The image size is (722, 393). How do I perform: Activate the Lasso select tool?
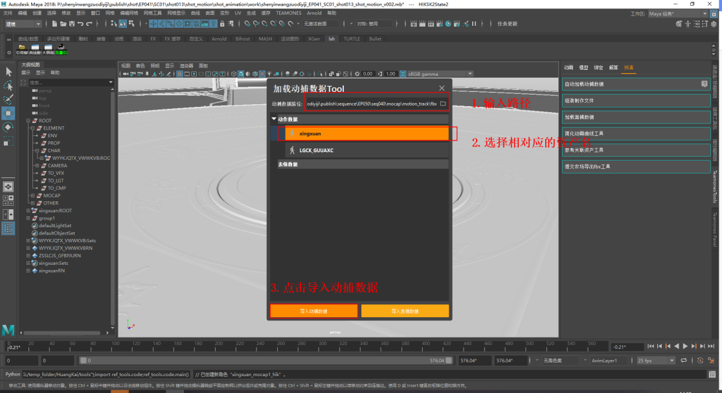[8, 85]
